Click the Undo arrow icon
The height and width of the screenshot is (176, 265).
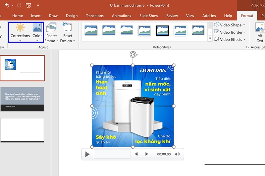[x=7, y=5]
